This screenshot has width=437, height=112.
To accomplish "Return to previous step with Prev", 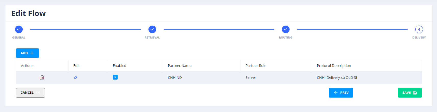I will (x=341, y=93).
